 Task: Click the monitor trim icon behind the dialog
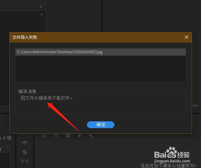tap(196, 106)
